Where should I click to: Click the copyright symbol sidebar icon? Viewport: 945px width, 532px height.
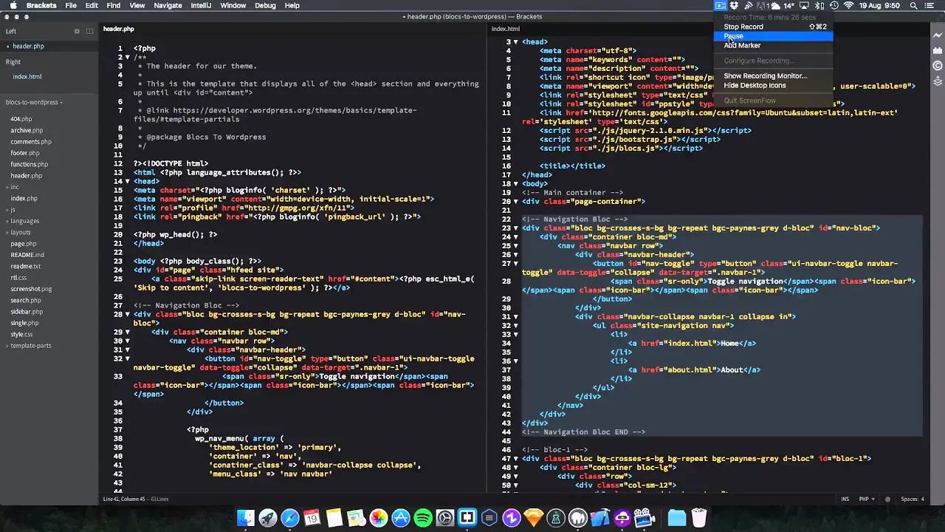click(938, 65)
